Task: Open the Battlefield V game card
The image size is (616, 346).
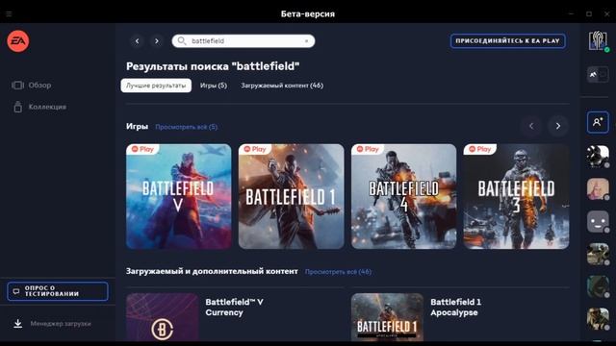Action: coord(179,196)
